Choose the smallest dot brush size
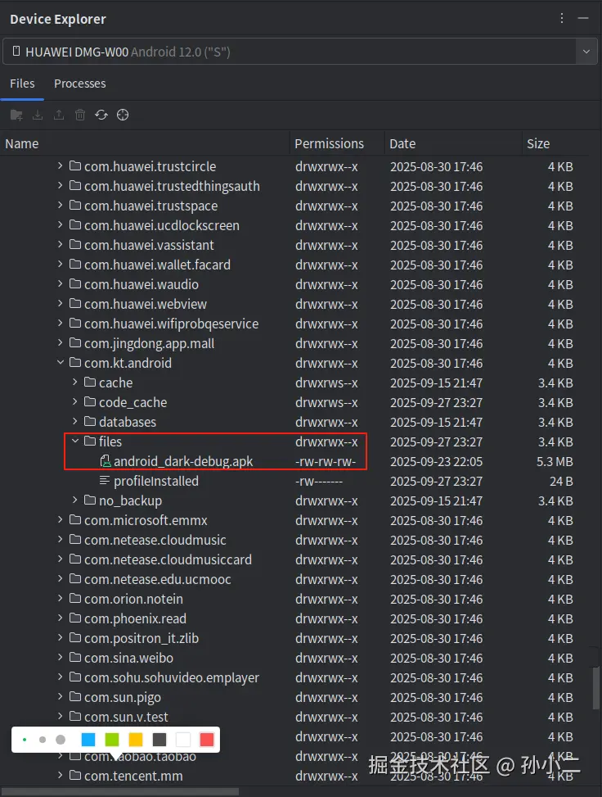The image size is (602, 797). point(25,740)
